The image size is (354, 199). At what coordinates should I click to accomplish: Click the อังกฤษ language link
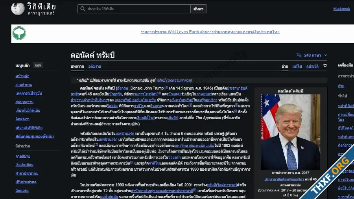pyautogui.click(x=123, y=88)
